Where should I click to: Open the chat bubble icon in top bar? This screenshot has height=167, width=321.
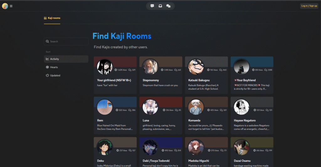point(152,6)
